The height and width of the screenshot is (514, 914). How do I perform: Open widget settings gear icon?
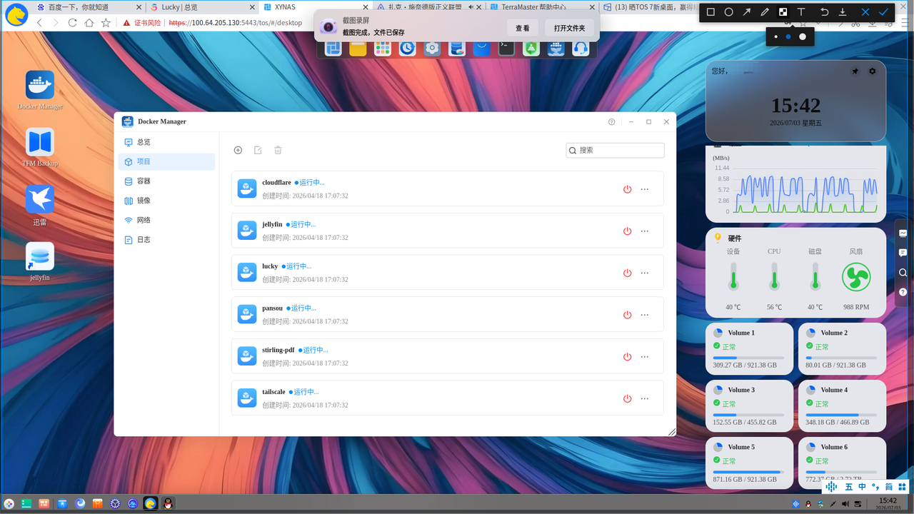tap(872, 71)
